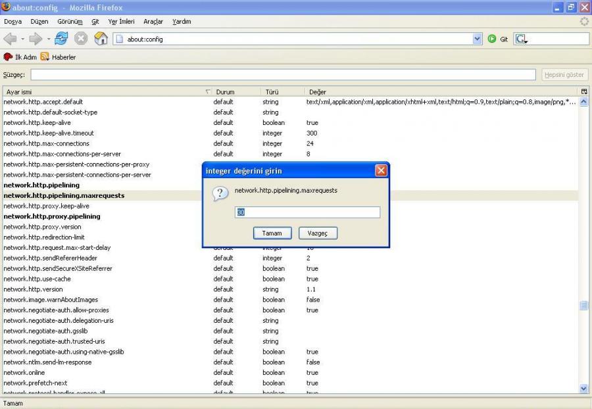This screenshot has height=409, width=592.
Task: Open the Düzen menu
Action: tap(39, 22)
